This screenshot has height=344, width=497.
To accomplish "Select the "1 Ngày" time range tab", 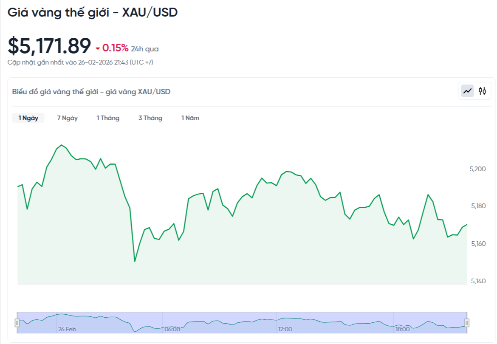I will click(28, 118).
